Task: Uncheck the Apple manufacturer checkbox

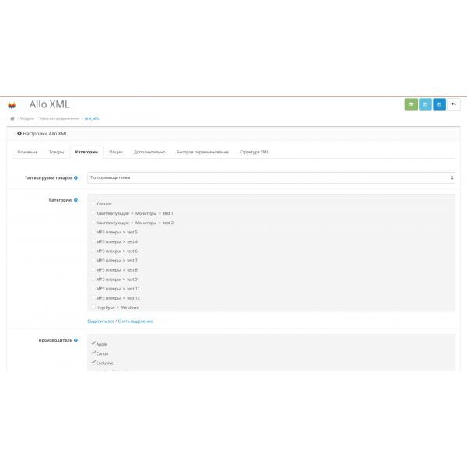Action: [x=93, y=343]
